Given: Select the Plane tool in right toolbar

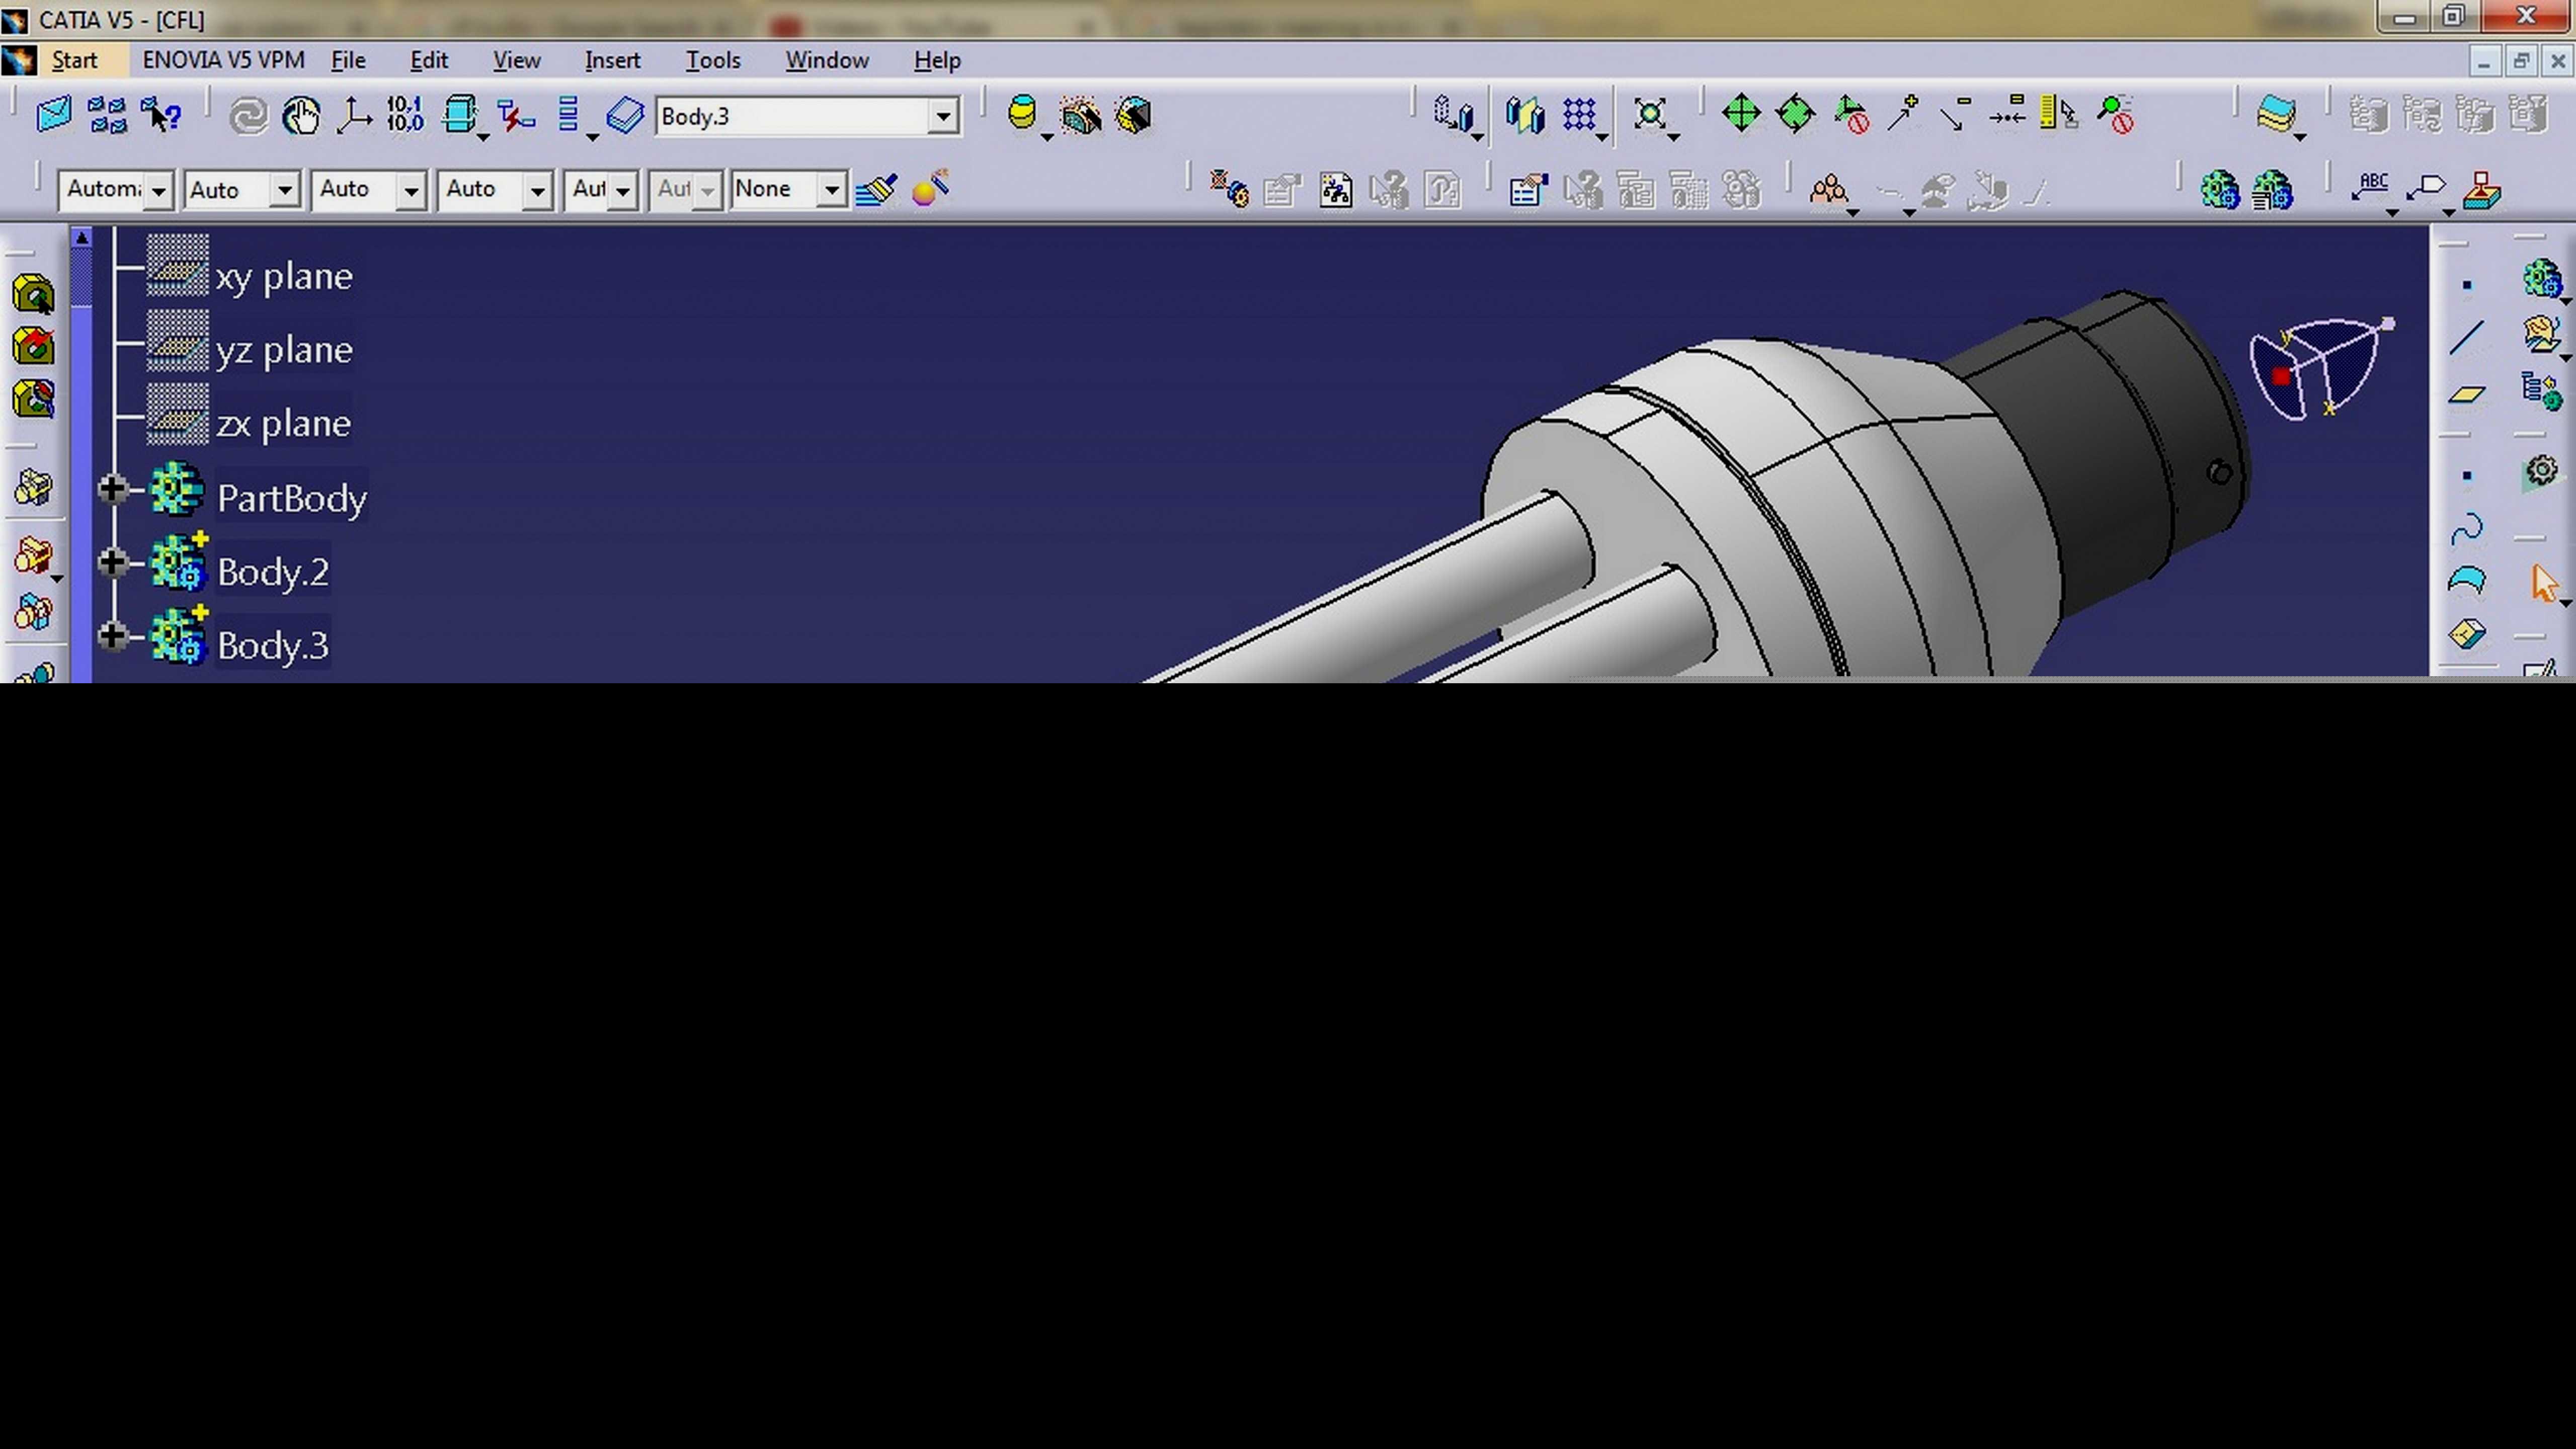Looking at the screenshot, I should click(2467, 394).
